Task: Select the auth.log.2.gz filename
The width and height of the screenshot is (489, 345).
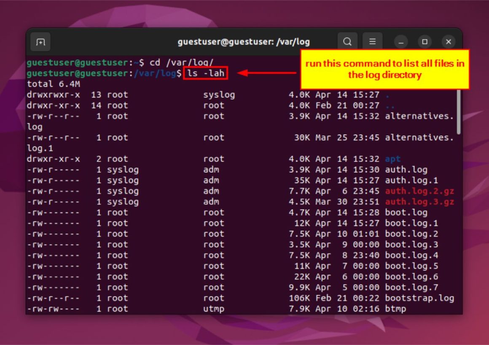Action: coord(420,191)
